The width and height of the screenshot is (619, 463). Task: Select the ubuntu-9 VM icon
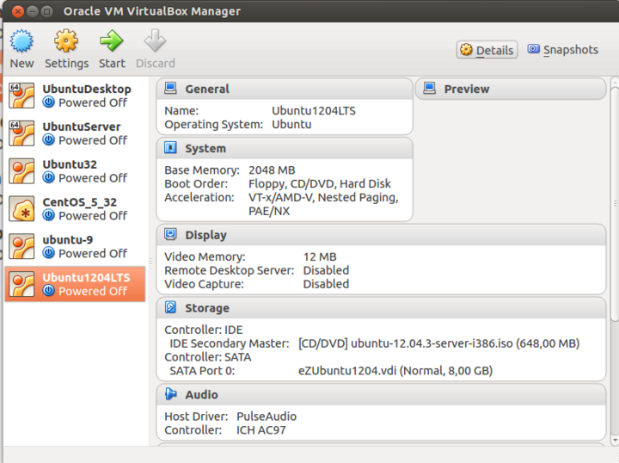(21, 246)
